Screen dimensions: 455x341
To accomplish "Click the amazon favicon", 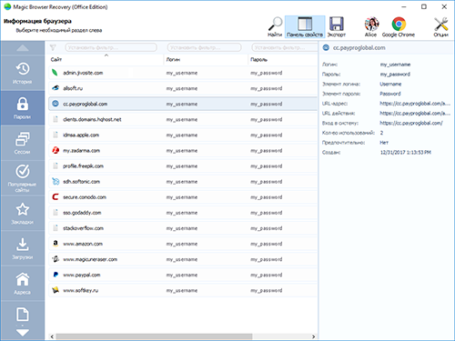I will click(x=56, y=244).
